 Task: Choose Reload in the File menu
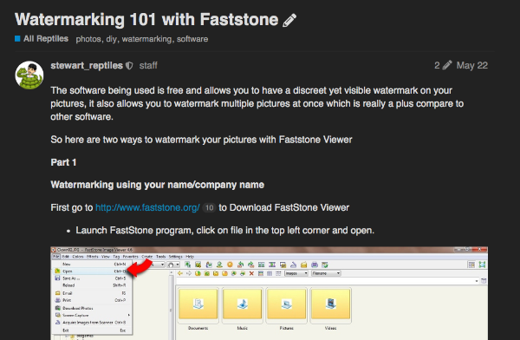93,285
